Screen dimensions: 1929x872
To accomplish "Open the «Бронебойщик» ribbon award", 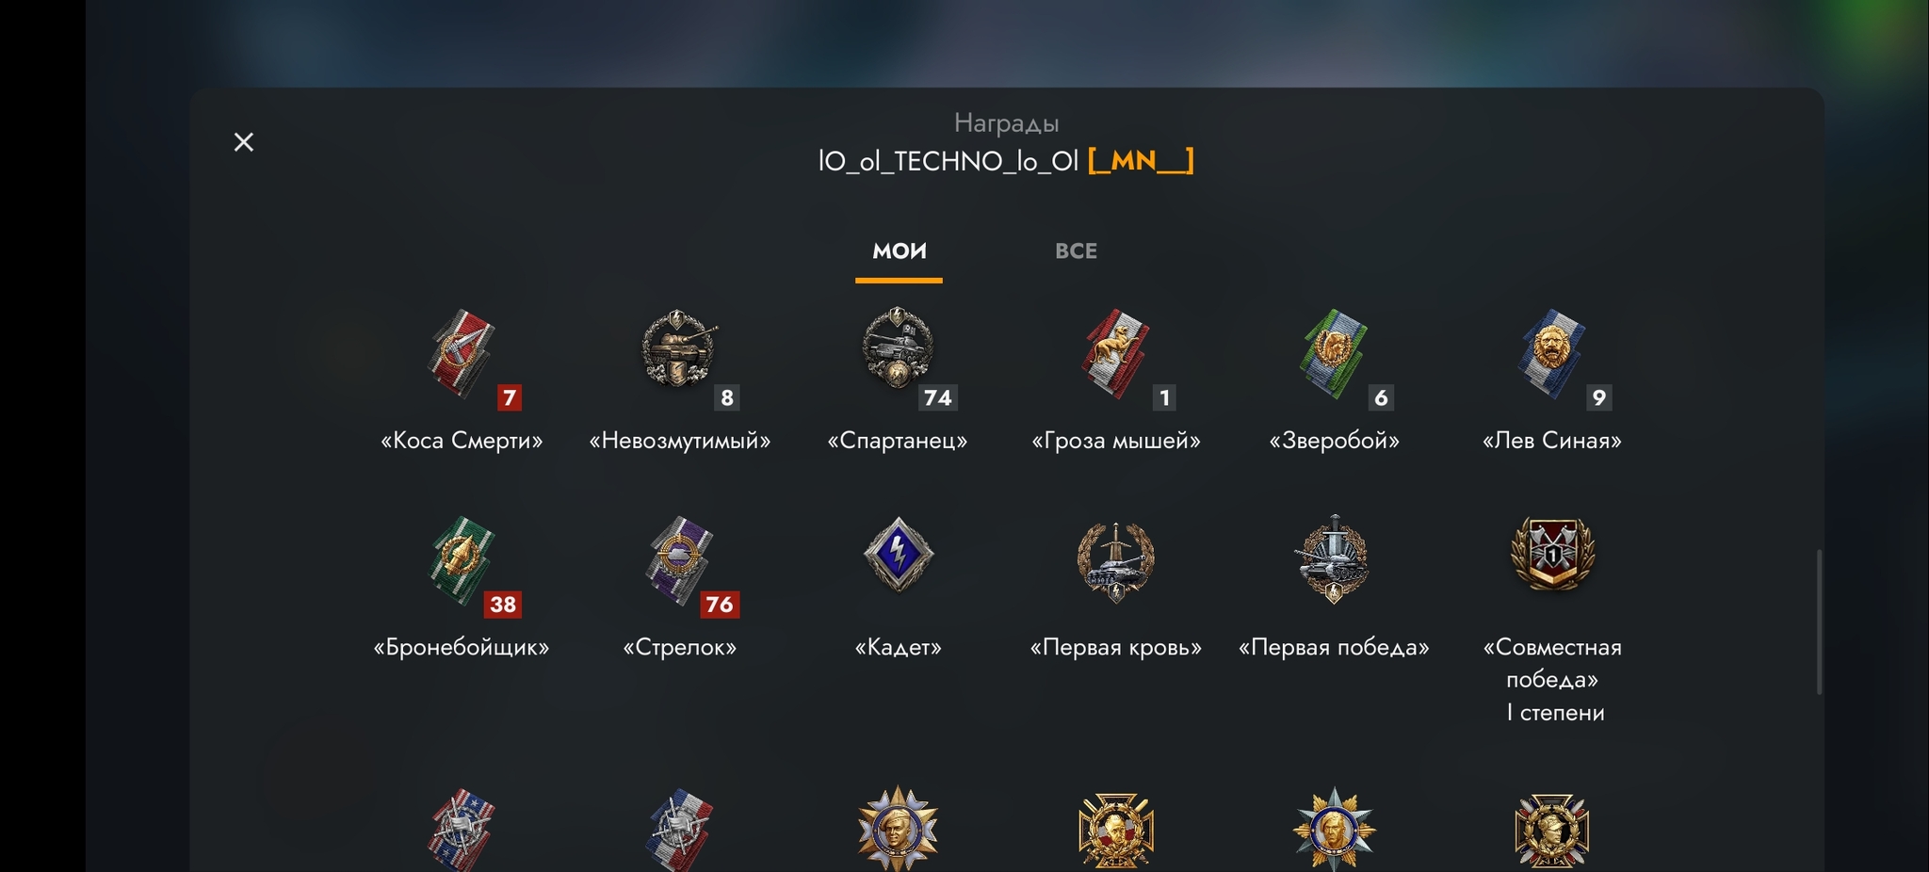I will [462, 562].
